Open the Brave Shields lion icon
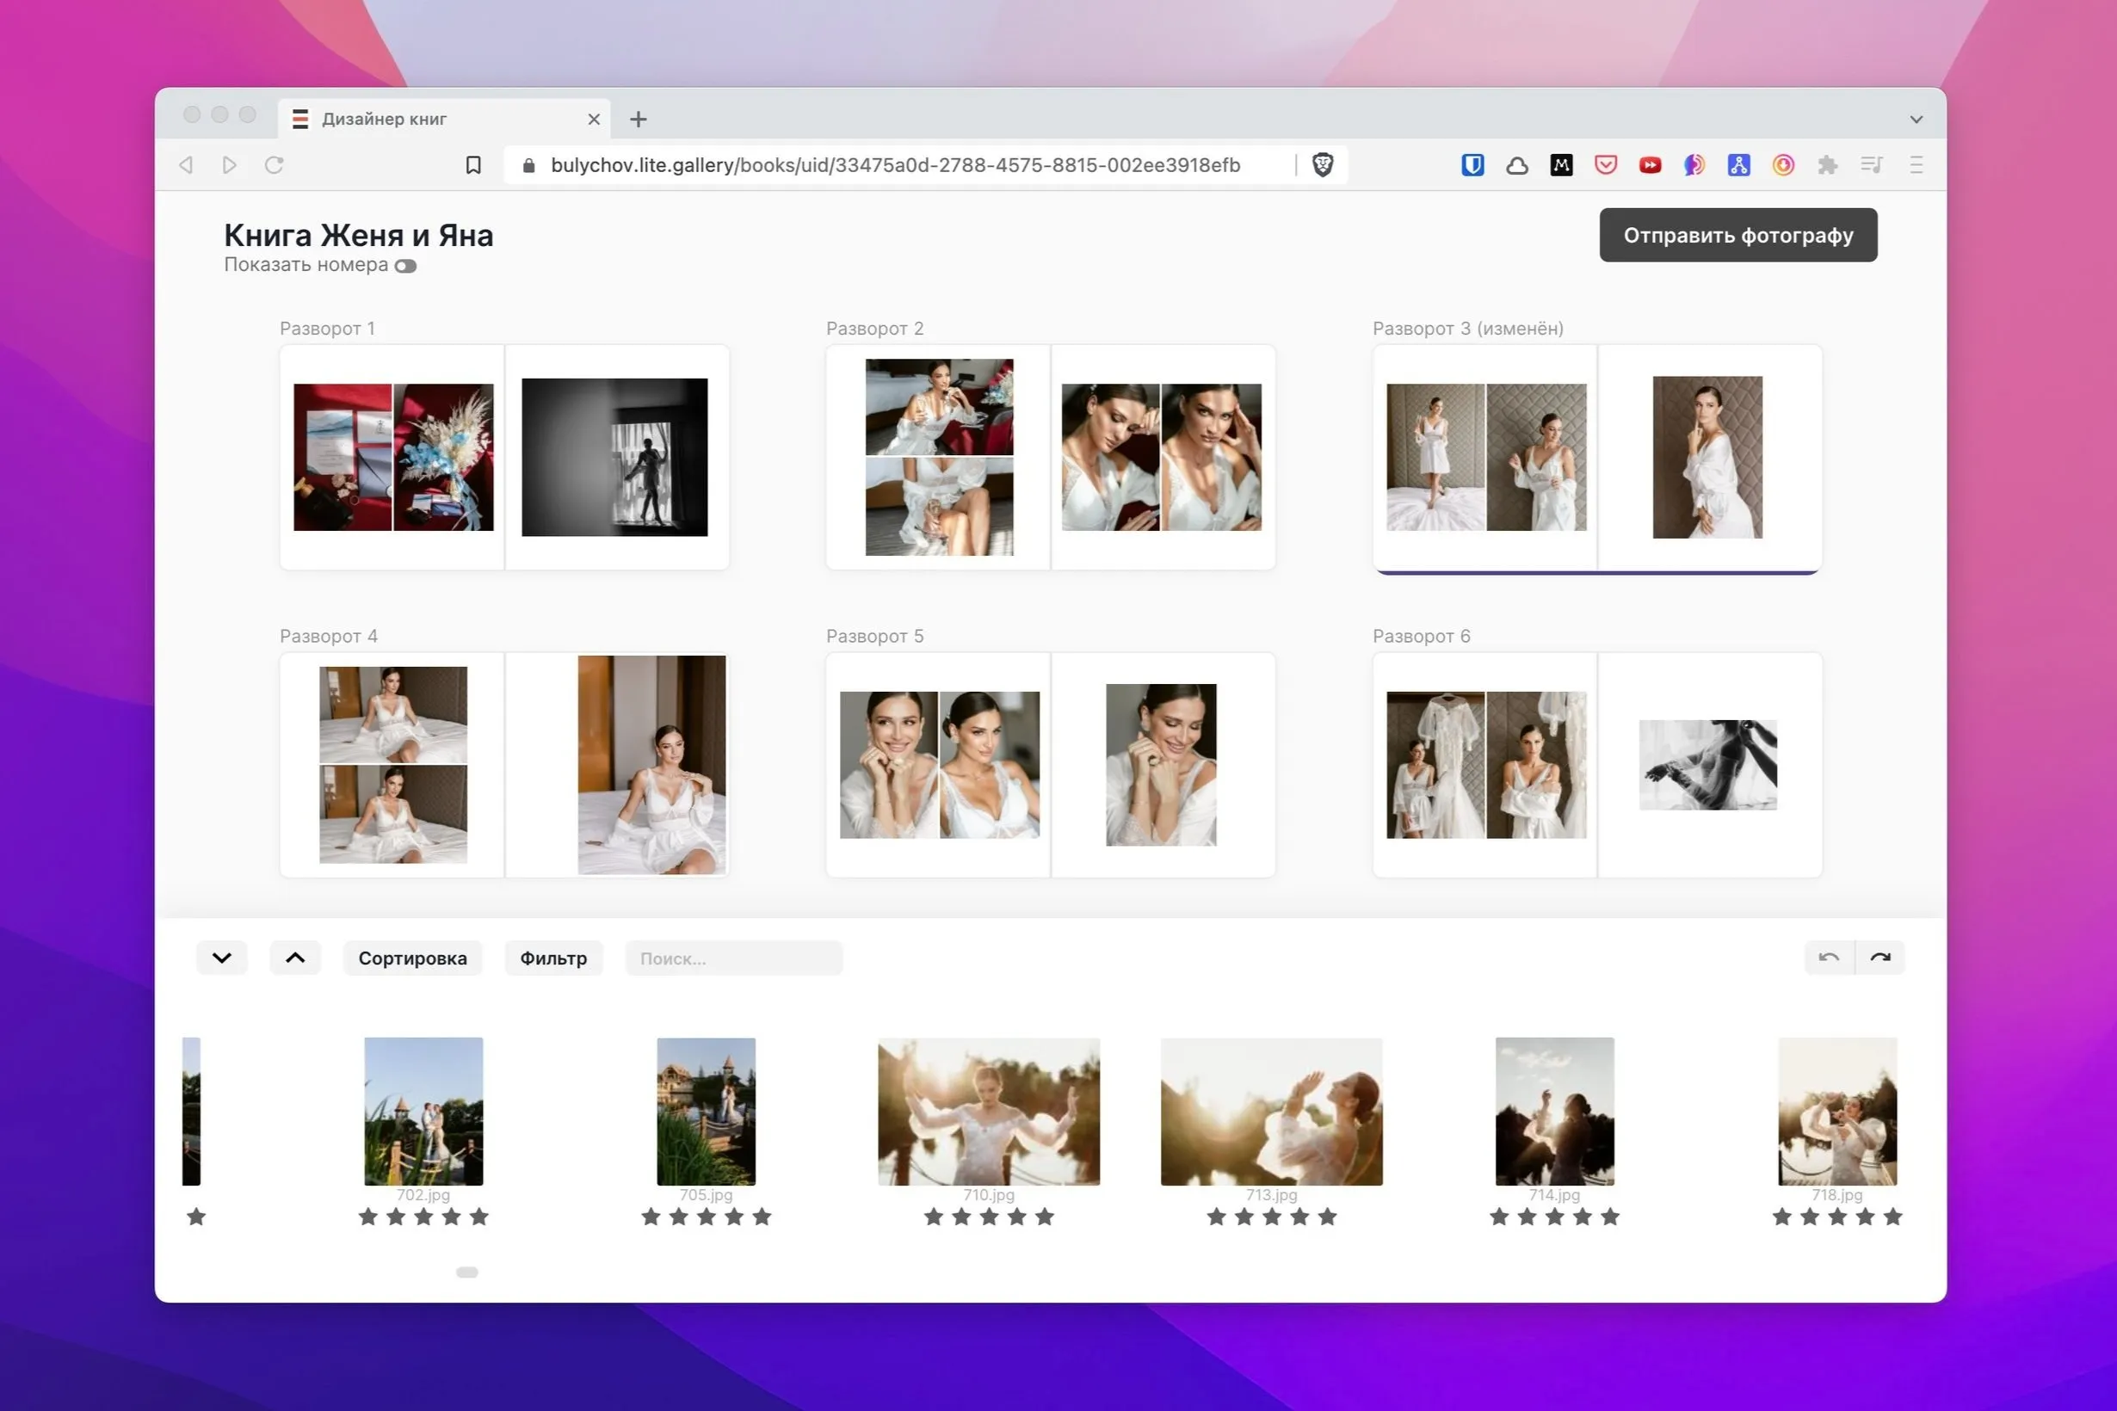The height and width of the screenshot is (1411, 2117). 1322,164
